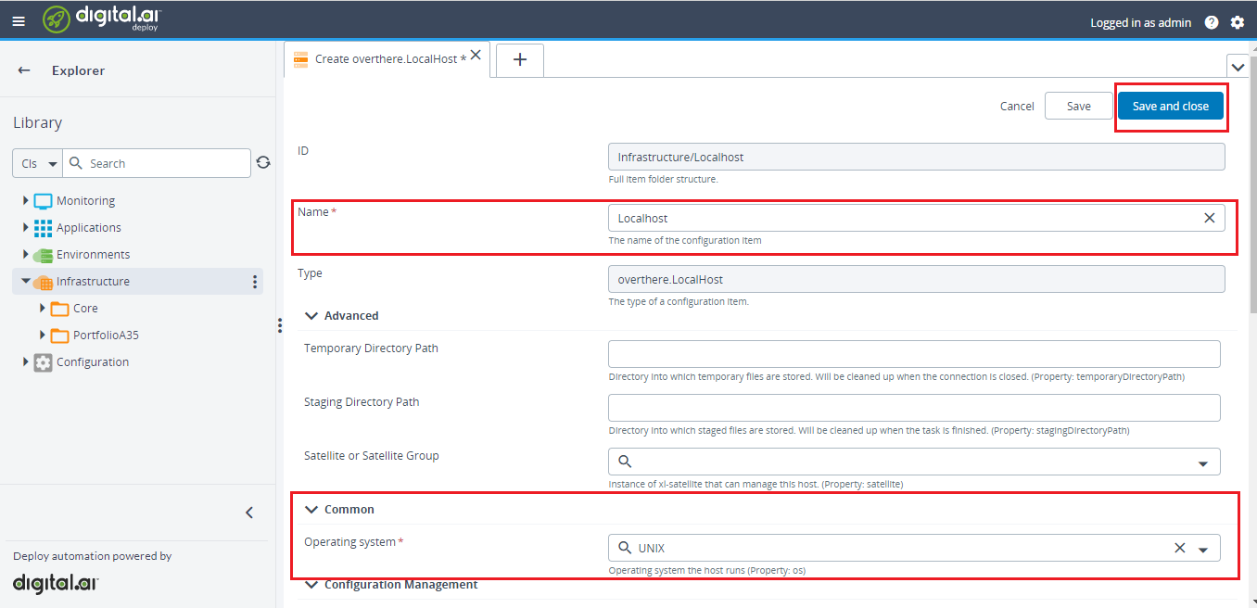
Task: Open Infrastructure three-dot context menu
Action: tap(255, 282)
